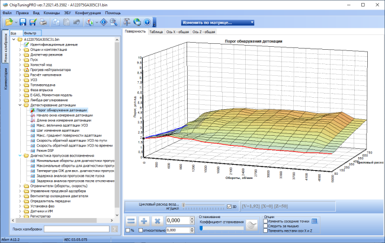This screenshot has height=243, width=385.
Task: Click the smoothing coefficient slider
Action: point(222,229)
